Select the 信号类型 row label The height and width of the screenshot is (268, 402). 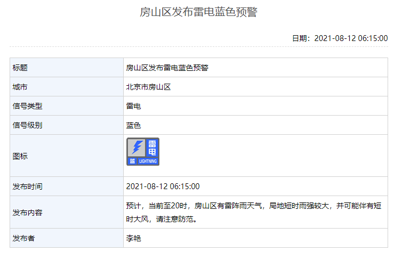(x=27, y=106)
